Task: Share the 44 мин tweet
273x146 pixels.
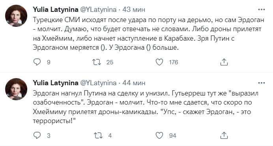Action: (224, 135)
